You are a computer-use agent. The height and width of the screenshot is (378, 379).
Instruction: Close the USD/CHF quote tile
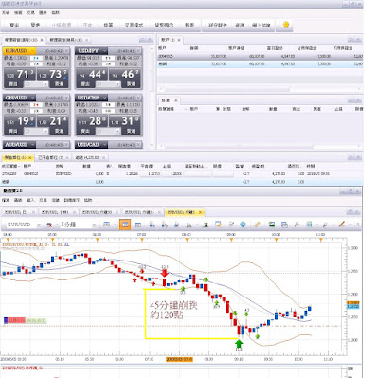point(138,98)
